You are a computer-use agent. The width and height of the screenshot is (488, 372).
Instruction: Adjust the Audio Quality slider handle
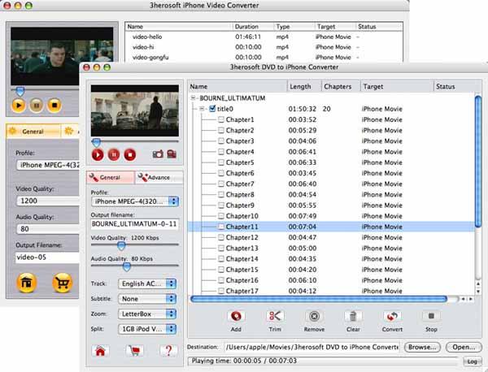pyautogui.click(x=126, y=266)
